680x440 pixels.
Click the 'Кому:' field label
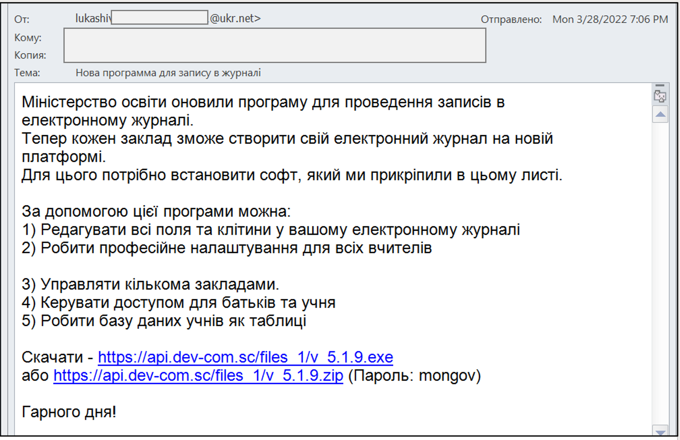pyautogui.click(x=28, y=38)
